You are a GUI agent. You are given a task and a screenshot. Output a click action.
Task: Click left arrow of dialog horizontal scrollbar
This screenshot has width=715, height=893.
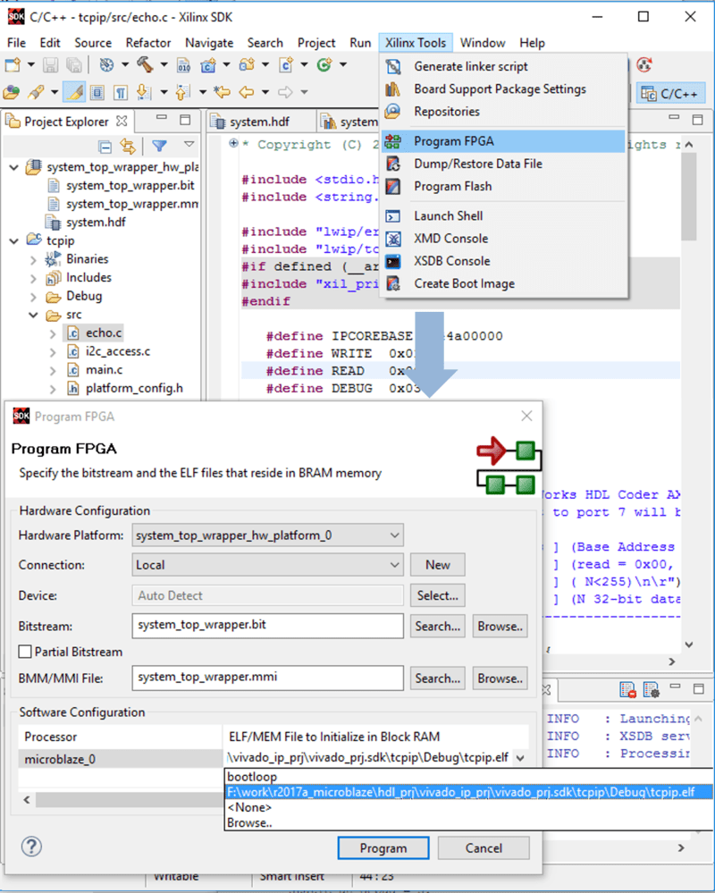pos(27,800)
